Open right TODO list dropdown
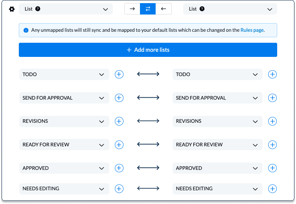Viewport: 296px width, 204px height. coord(218,74)
